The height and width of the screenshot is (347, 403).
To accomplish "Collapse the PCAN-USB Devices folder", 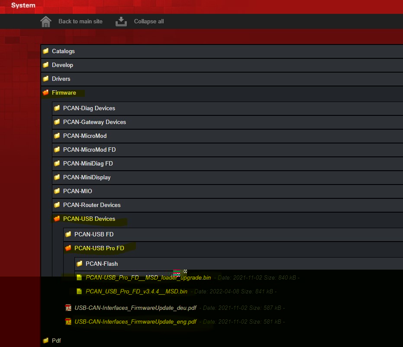I will pos(89,219).
